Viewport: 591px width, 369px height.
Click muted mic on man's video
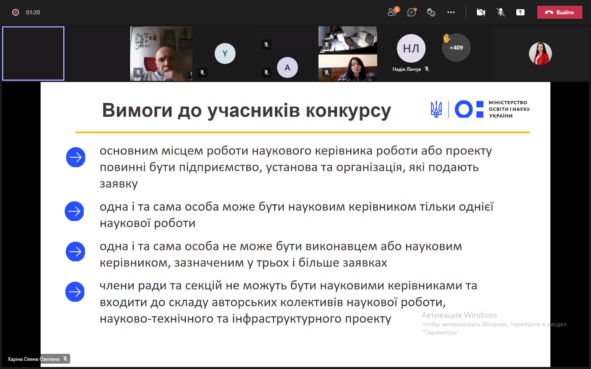tap(138, 73)
